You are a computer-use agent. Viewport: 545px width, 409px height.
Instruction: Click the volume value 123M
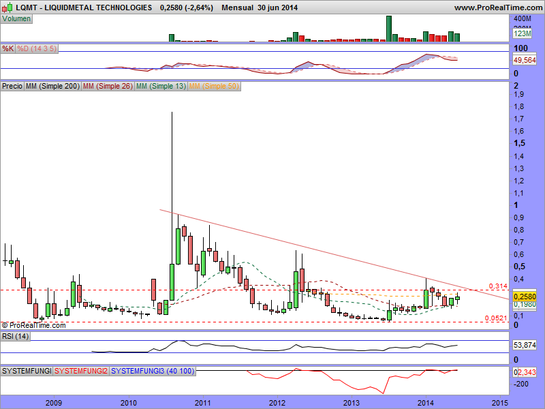pyautogui.click(x=523, y=33)
